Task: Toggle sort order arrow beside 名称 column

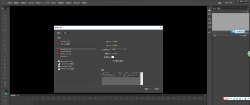Action: tap(241, 36)
